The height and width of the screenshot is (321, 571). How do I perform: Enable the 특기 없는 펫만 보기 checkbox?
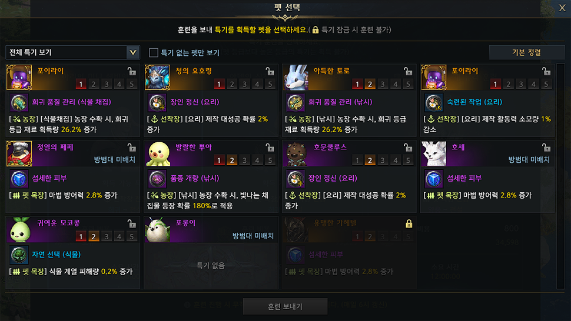(x=153, y=53)
